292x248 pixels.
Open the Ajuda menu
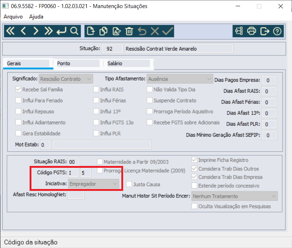(x=36, y=16)
